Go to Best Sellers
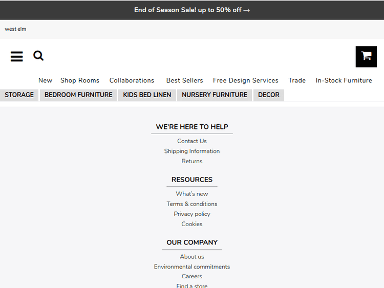Screen dimensions: 384x288 click(184, 80)
